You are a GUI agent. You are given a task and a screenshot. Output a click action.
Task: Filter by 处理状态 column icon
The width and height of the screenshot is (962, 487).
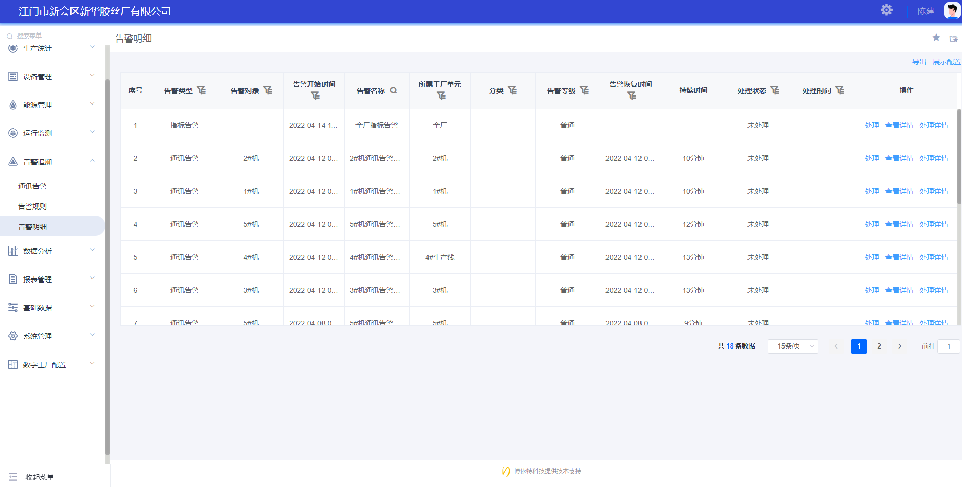[775, 90]
